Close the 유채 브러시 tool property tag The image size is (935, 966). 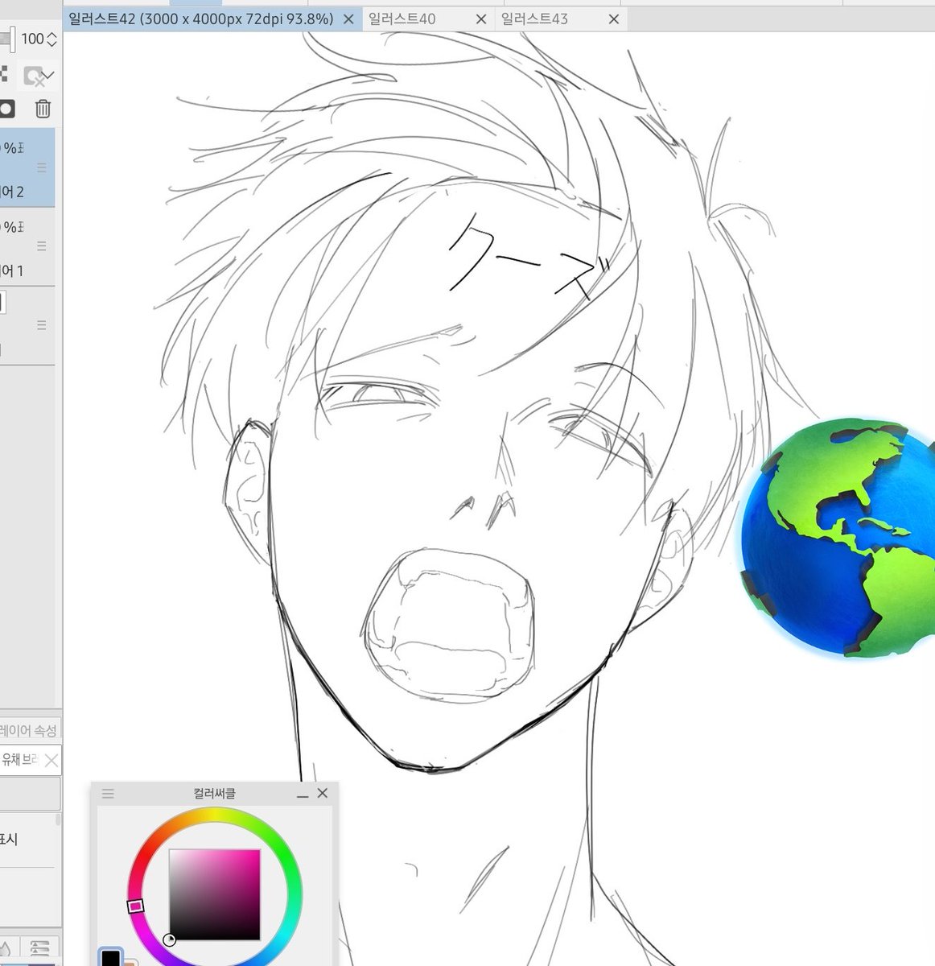click(x=51, y=760)
